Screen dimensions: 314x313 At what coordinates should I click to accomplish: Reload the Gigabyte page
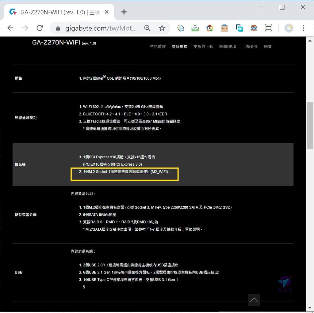[x=40, y=28]
